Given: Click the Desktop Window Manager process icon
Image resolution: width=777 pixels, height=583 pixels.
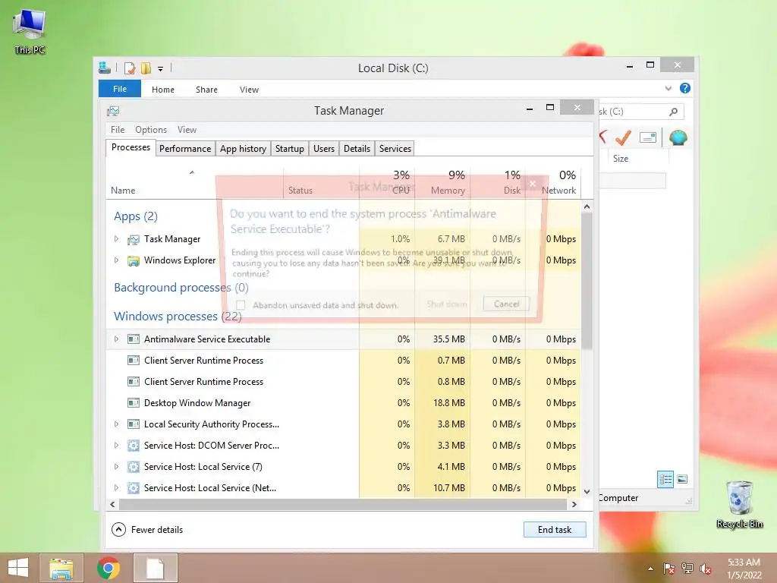Looking at the screenshot, I should 134,402.
